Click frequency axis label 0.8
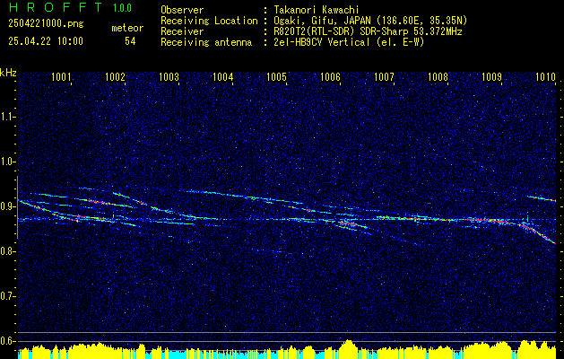This screenshot has height=359, width=564. point(8,251)
